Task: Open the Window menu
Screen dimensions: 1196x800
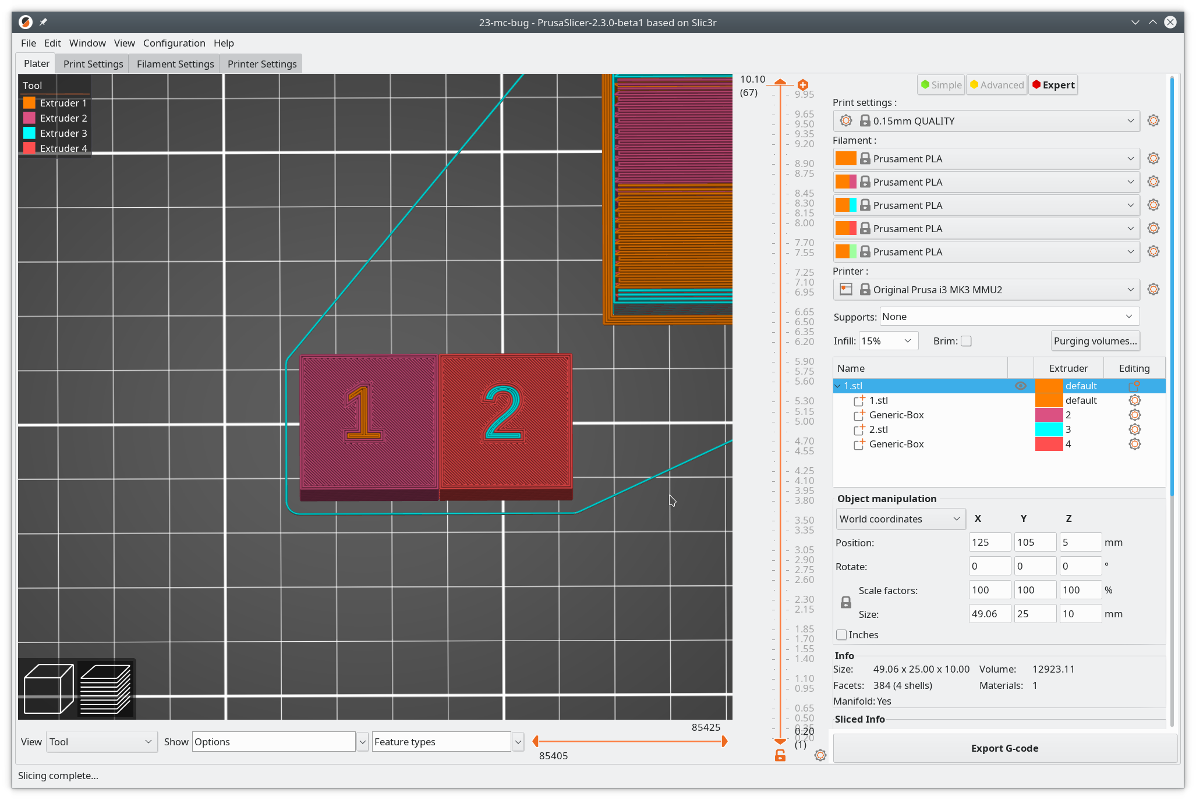Action: (87, 43)
